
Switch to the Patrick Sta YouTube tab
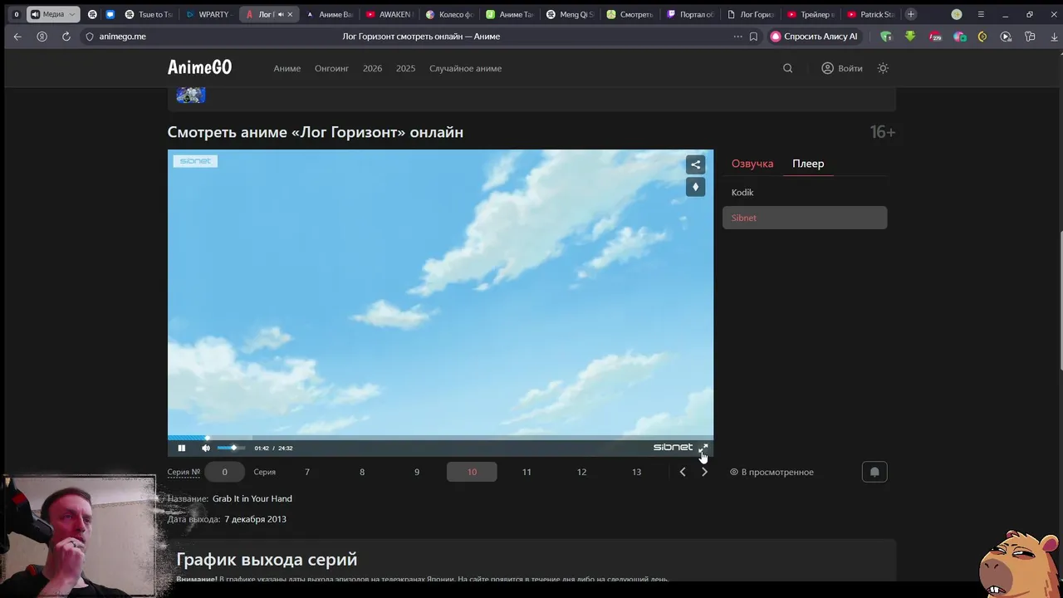[x=870, y=14]
